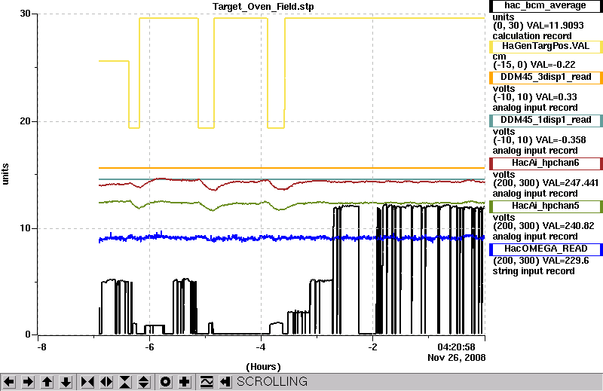Click the 'string input record' description text
Screen dimensions: 603x391
click(x=534, y=271)
